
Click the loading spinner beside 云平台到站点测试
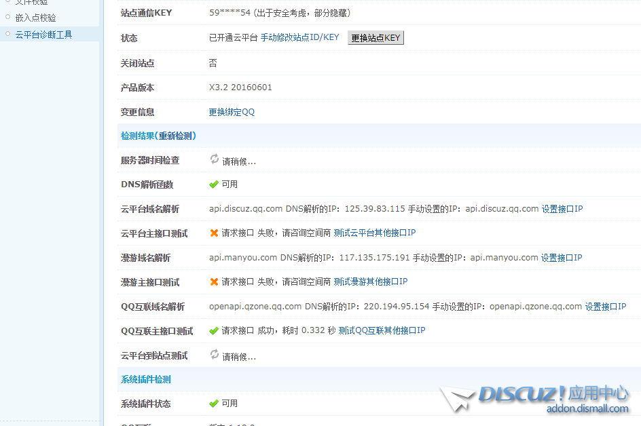point(214,355)
